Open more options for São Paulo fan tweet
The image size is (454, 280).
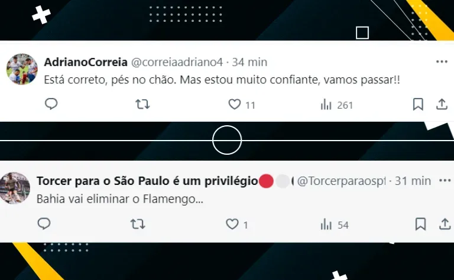click(445, 181)
